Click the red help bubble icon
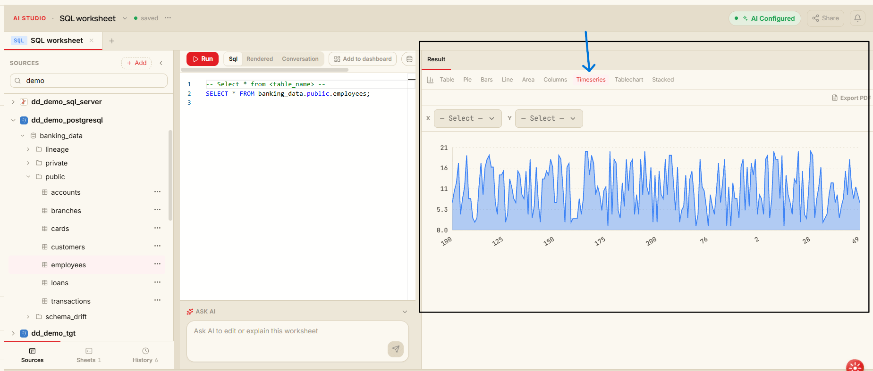 (855, 365)
